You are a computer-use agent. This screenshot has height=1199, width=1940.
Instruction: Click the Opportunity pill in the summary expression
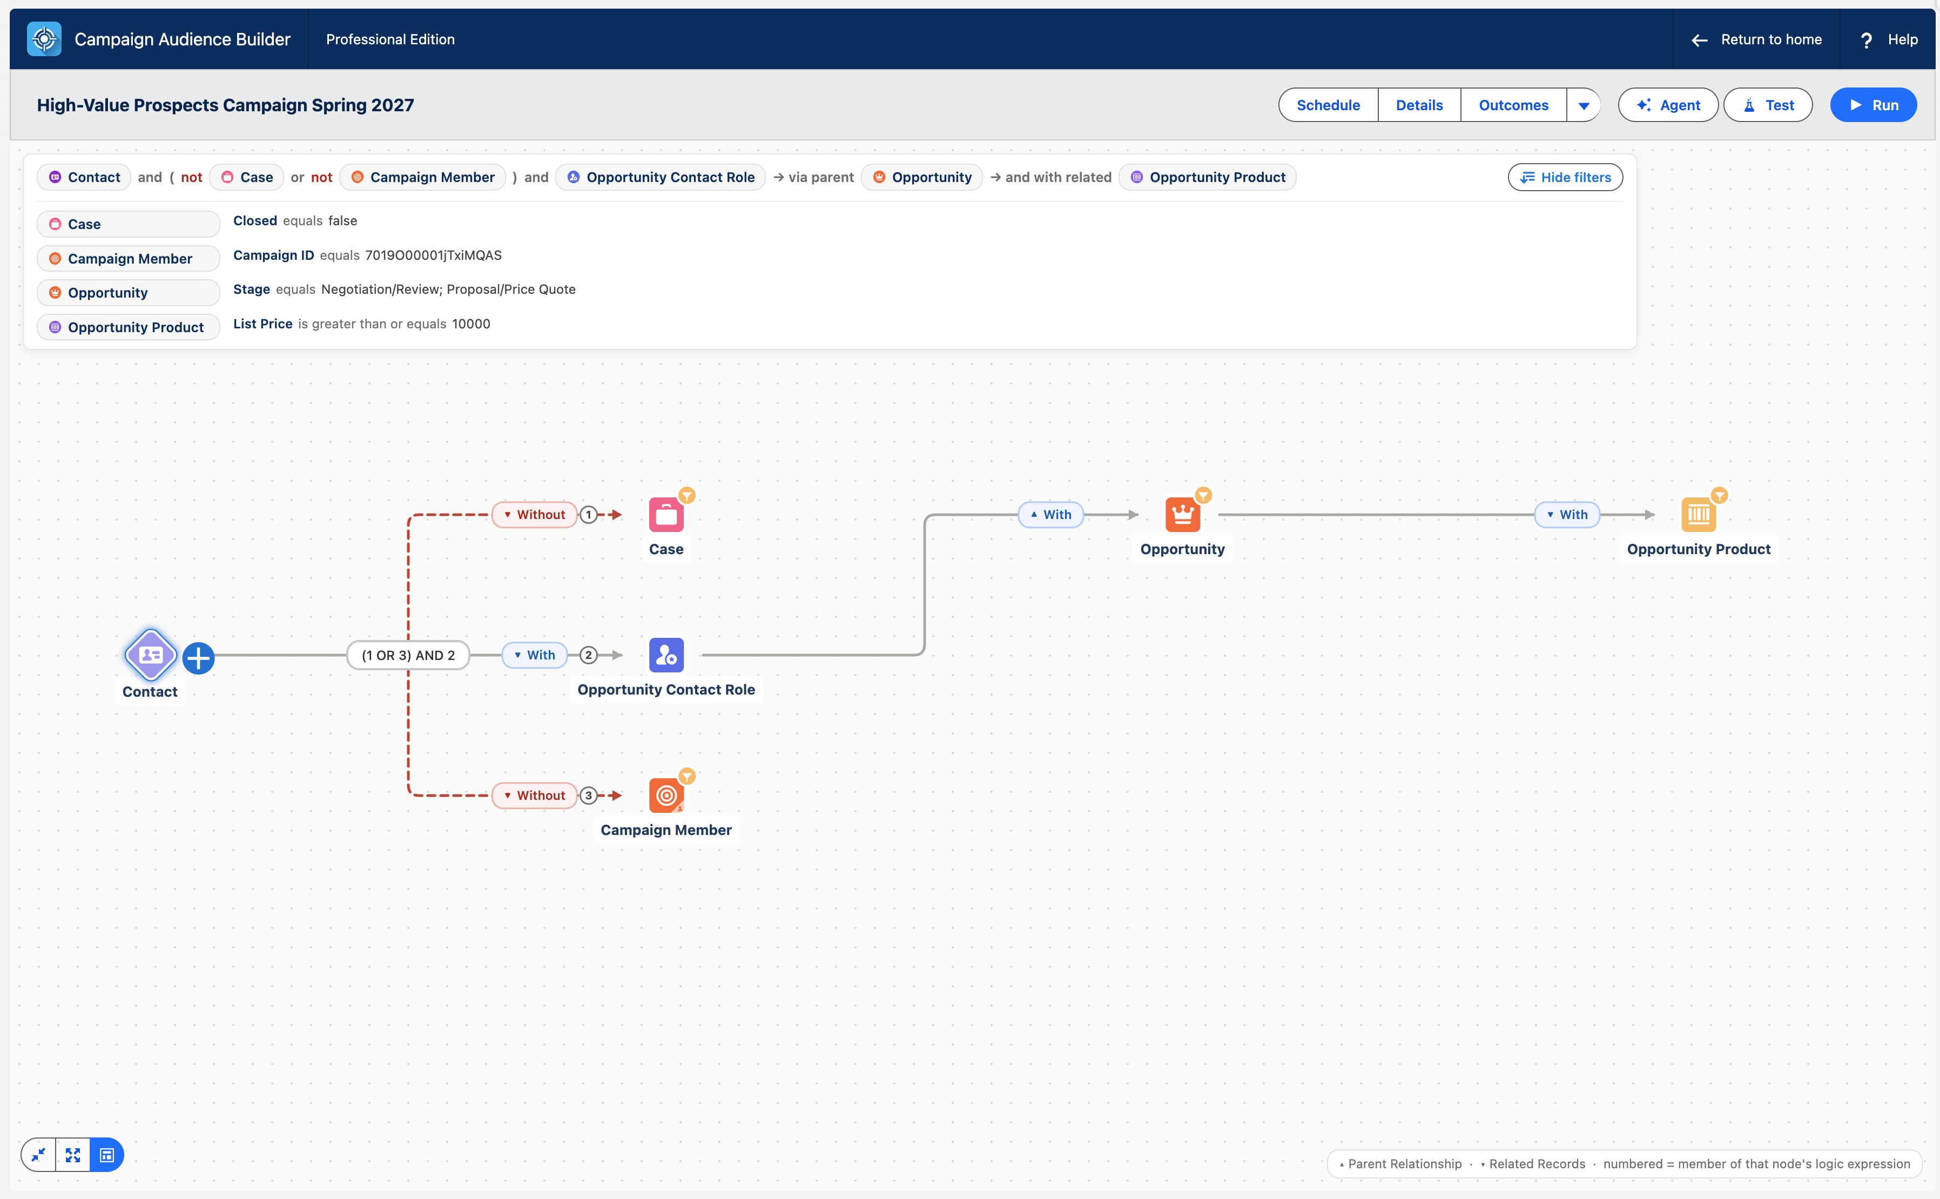922,177
